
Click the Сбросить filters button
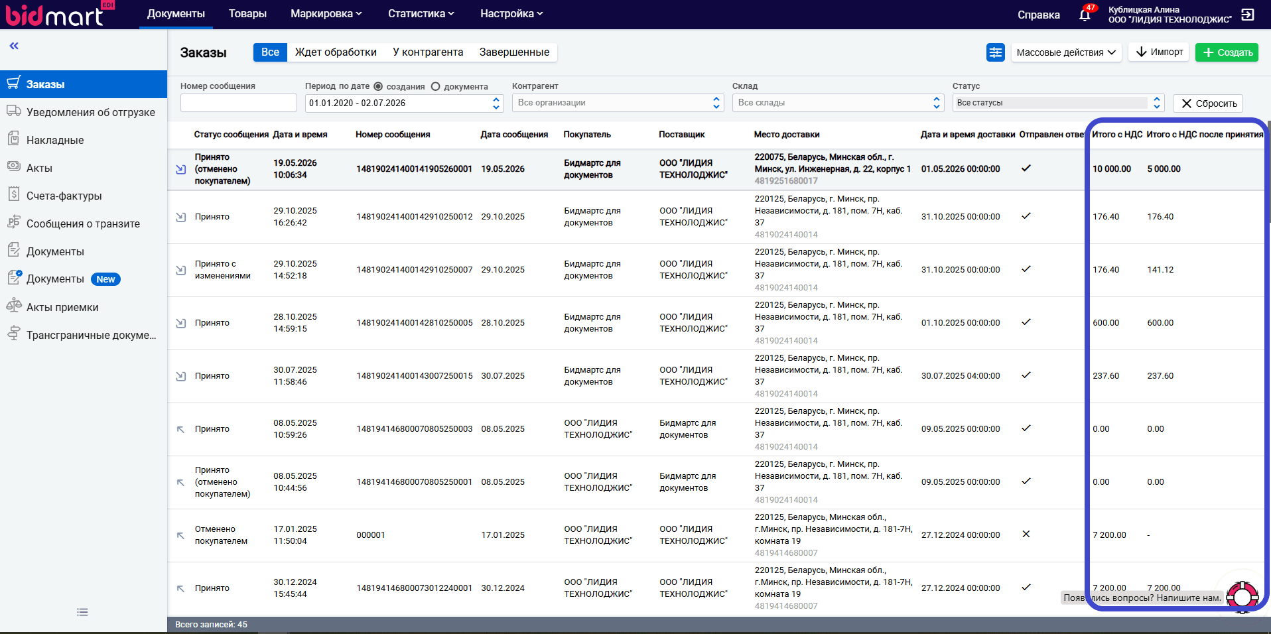click(x=1208, y=103)
